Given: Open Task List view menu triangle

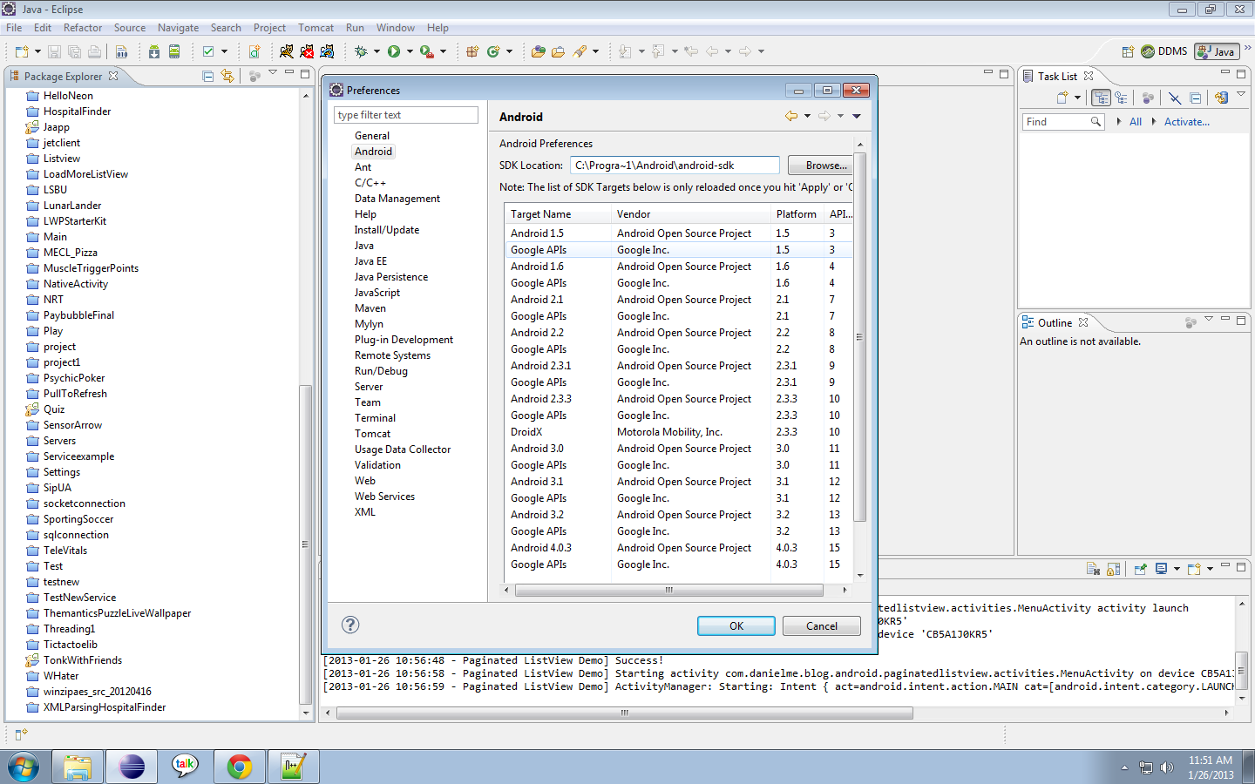Looking at the screenshot, I should click(x=1241, y=94).
